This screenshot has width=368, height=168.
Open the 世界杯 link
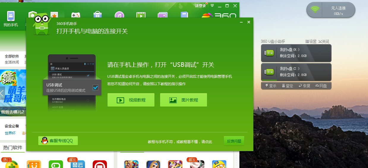coord(10,133)
